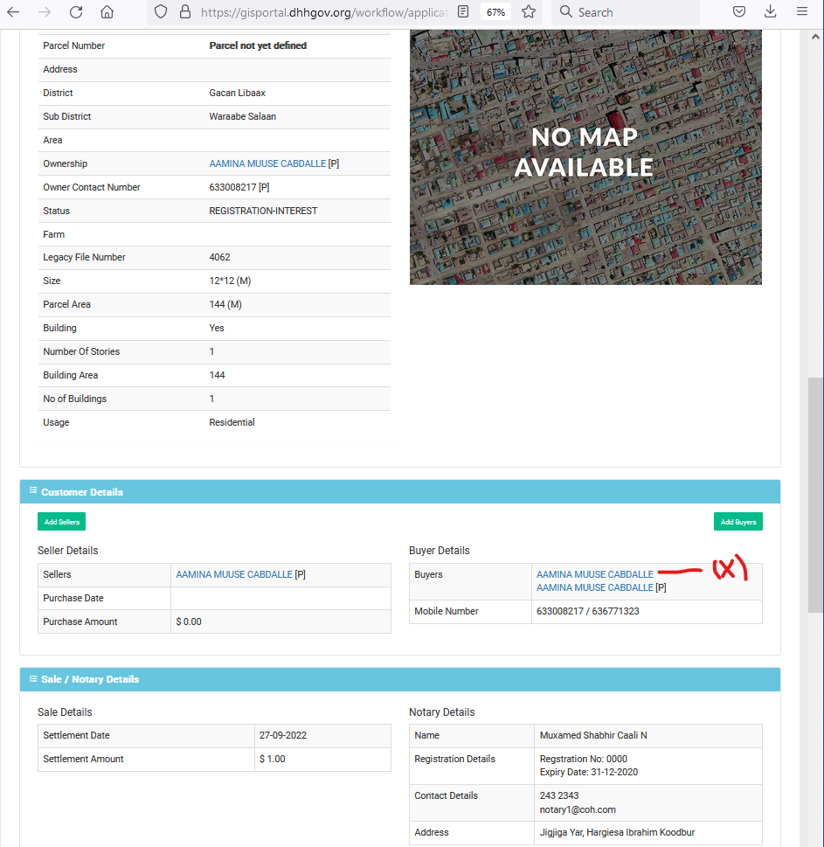Click the 'Seller Details' heading
The image size is (824, 847).
click(x=67, y=551)
